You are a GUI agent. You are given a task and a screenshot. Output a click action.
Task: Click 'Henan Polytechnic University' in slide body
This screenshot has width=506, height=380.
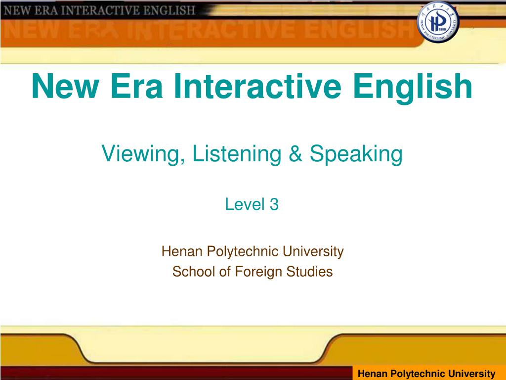(253, 251)
